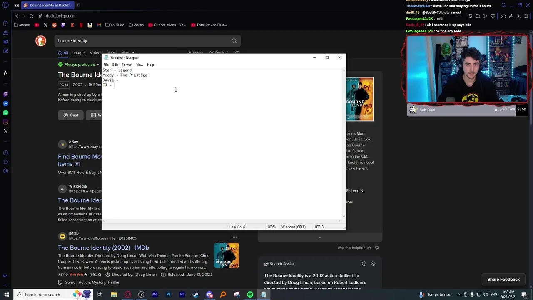The image size is (533, 300).
Task: Show hidden system tray icons
Action: point(458,295)
